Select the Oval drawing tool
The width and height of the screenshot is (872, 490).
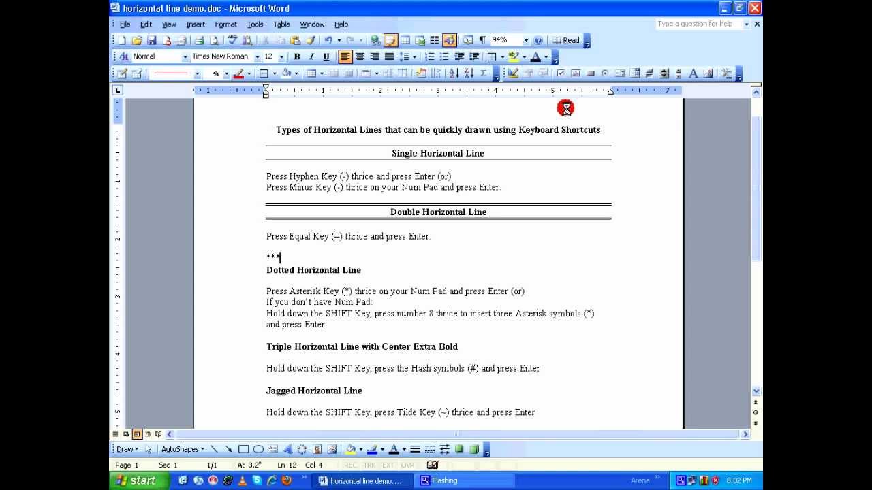click(x=258, y=449)
